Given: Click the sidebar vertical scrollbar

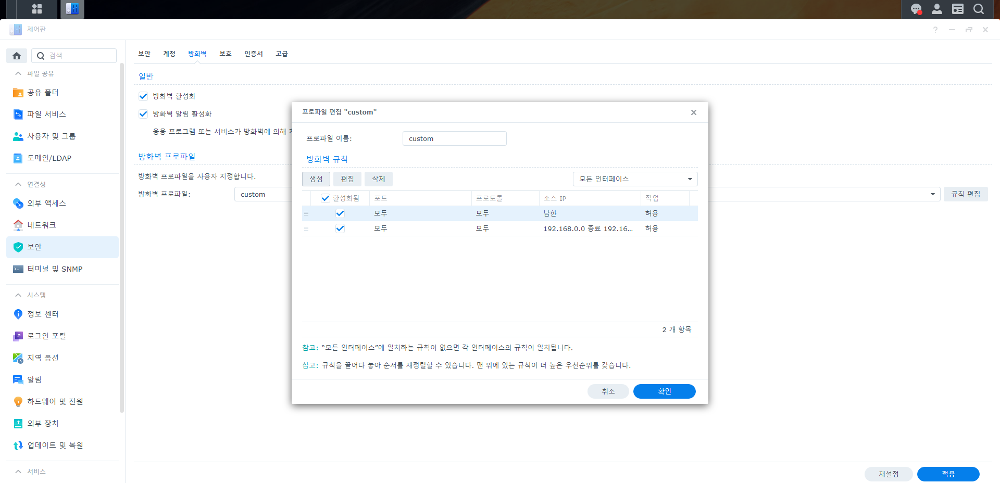Looking at the screenshot, I should (122, 238).
